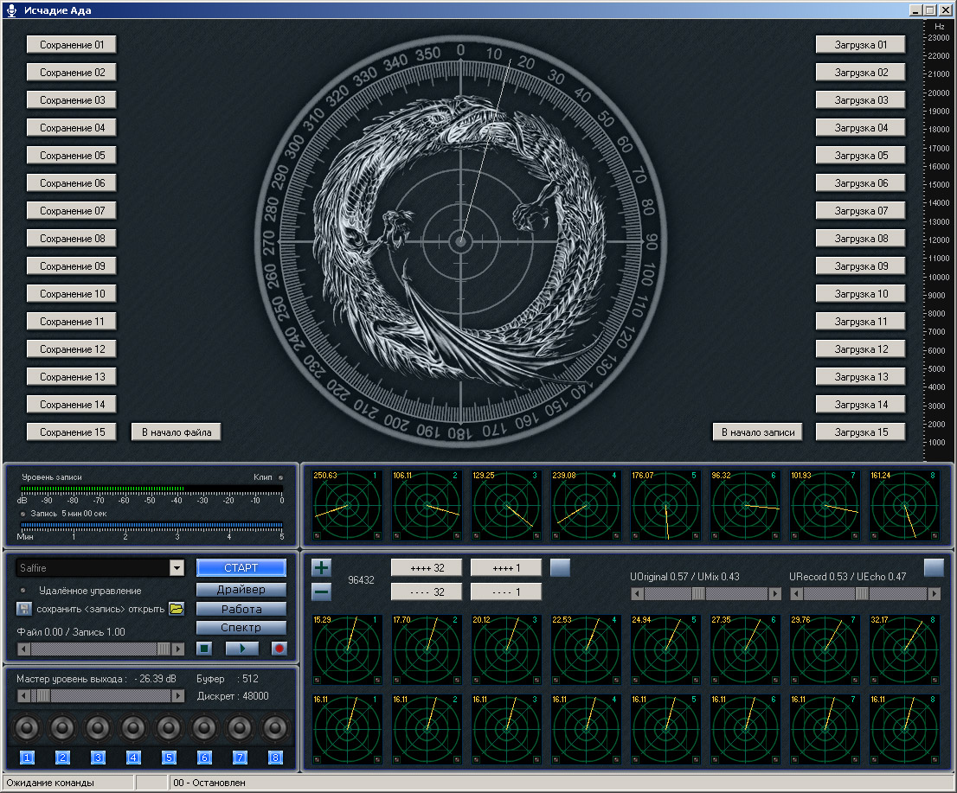Click the UOriginal / UMix slider thumb
957x793 pixels.
point(698,593)
